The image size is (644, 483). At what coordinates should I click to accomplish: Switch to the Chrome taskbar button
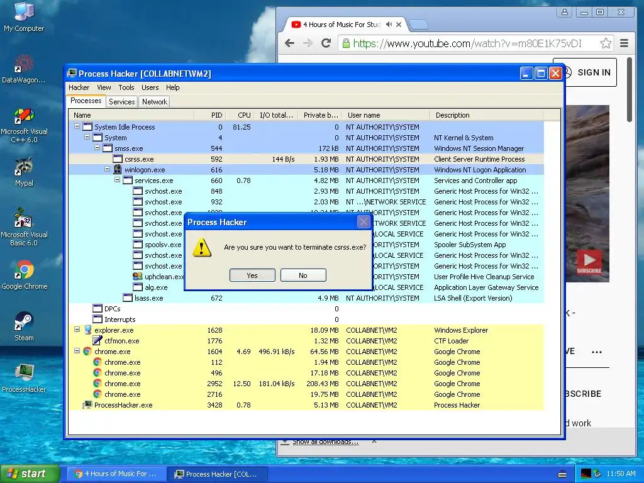point(116,474)
